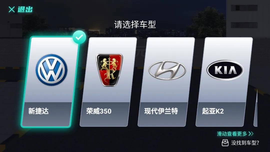Click the Volkswagen logo icon

[x=51, y=70]
